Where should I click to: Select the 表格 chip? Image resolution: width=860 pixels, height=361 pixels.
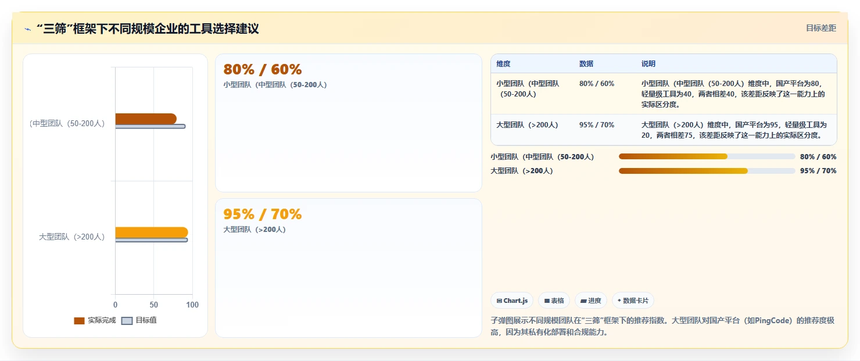(554, 301)
